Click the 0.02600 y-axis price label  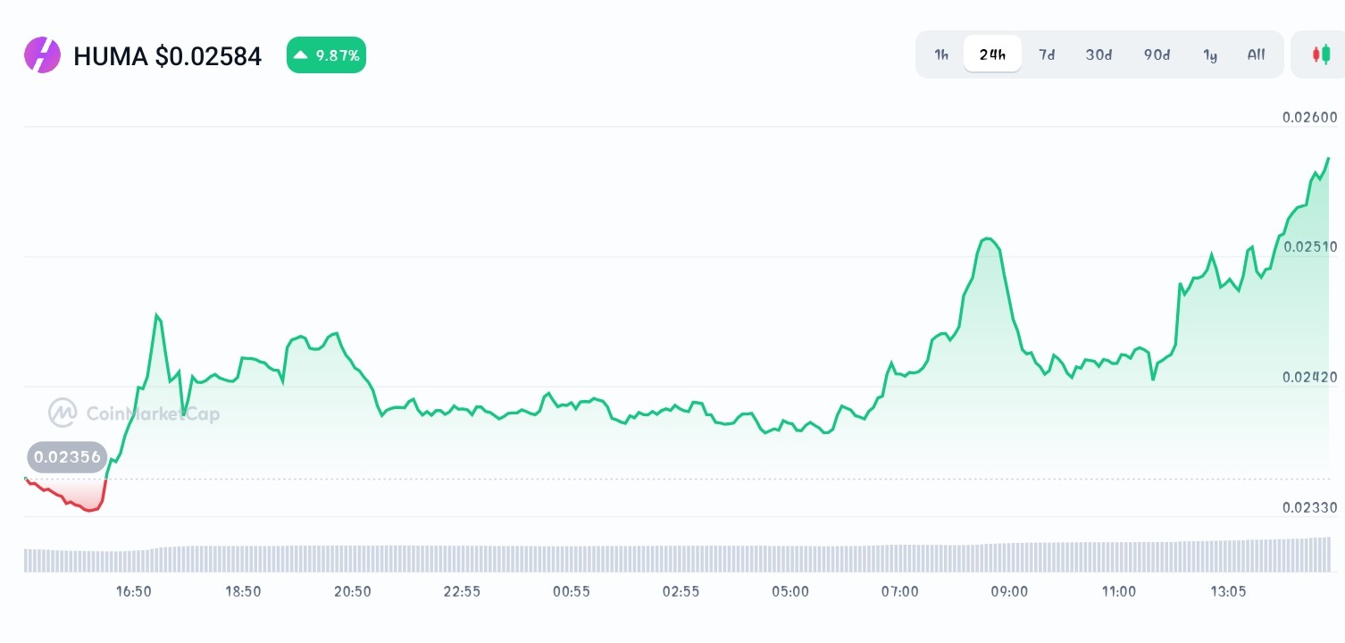point(1309,117)
